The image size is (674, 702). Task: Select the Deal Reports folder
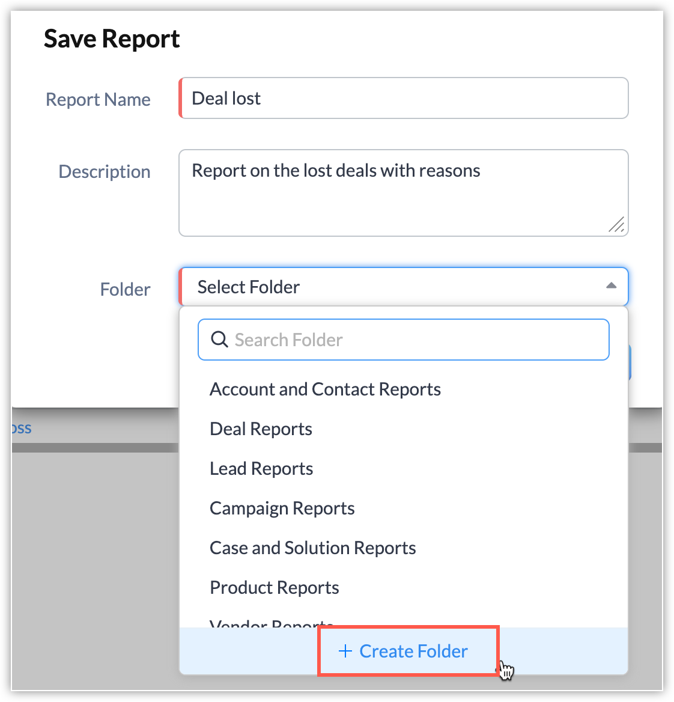click(x=261, y=429)
